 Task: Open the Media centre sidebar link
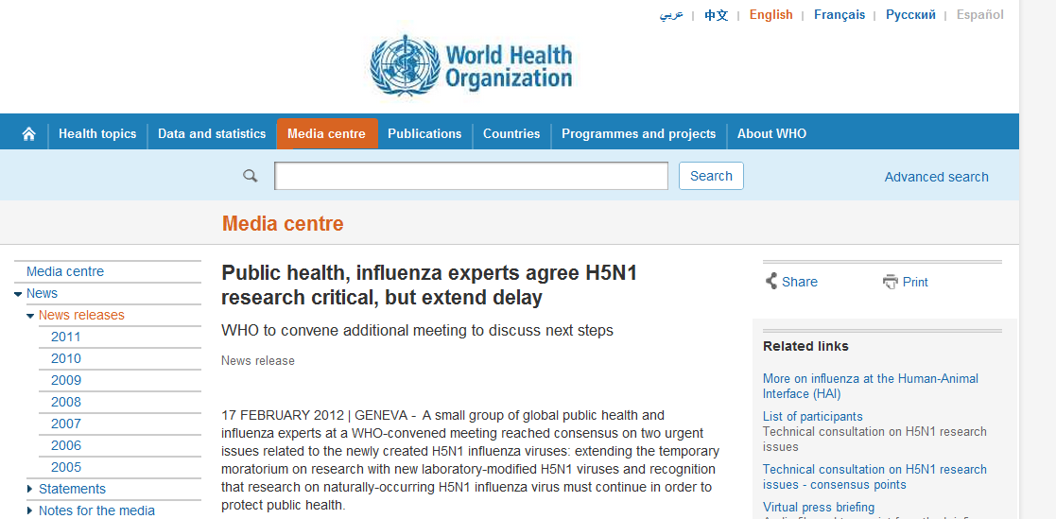[x=65, y=272]
